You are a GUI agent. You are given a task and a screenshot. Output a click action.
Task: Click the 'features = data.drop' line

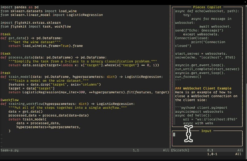(55, 84)
